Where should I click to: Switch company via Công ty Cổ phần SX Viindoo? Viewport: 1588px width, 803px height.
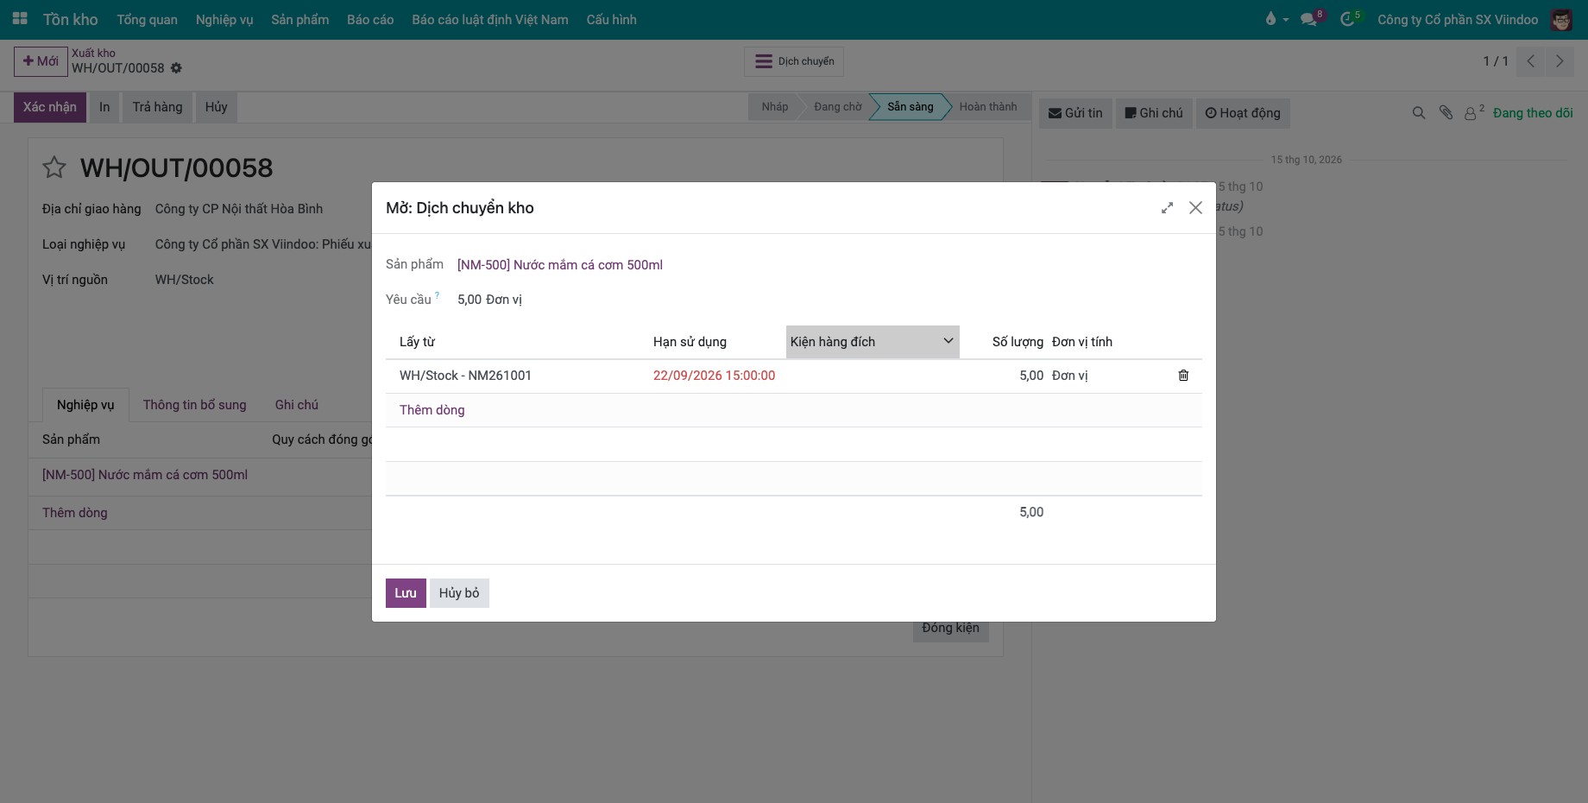(x=1458, y=19)
